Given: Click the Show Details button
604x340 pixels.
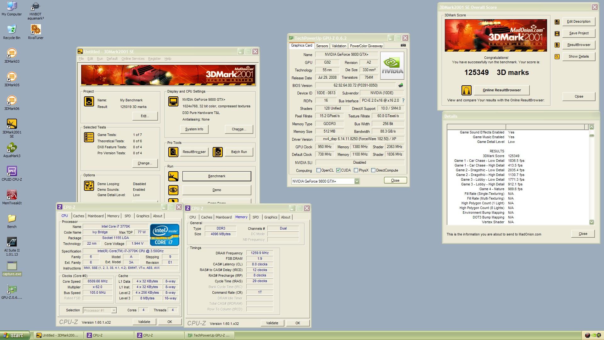Looking at the screenshot, I should pyautogui.click(x=579, y=57).
